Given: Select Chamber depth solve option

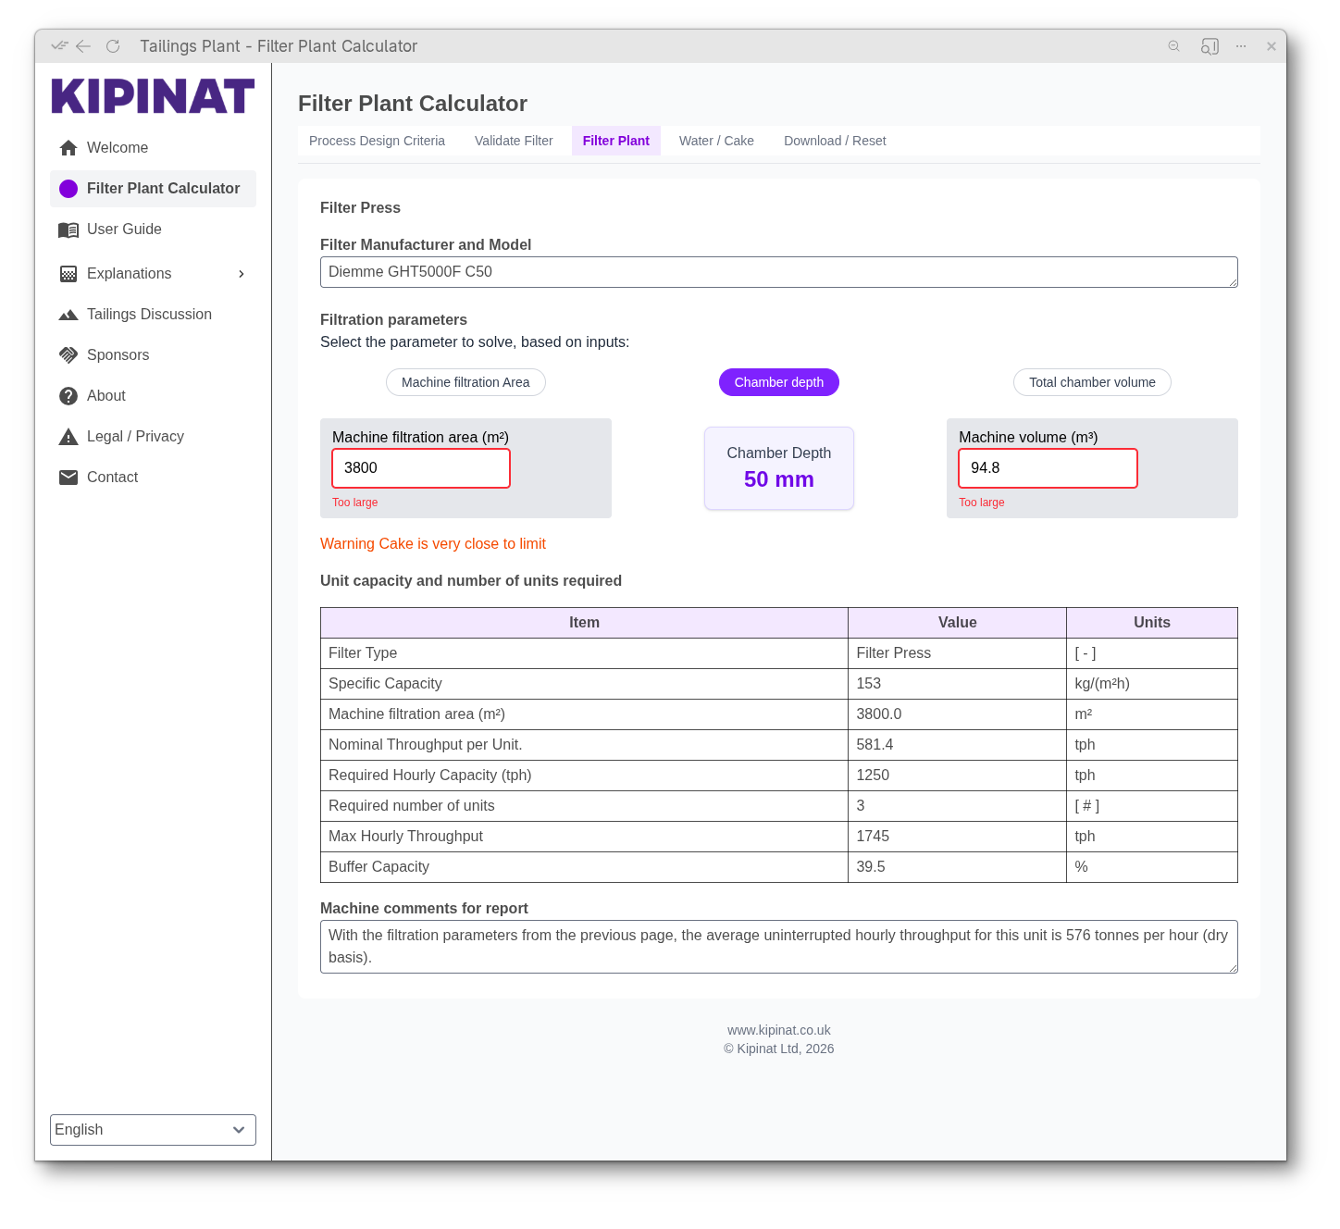Looking at the screenshot, I should click(779, 382).
